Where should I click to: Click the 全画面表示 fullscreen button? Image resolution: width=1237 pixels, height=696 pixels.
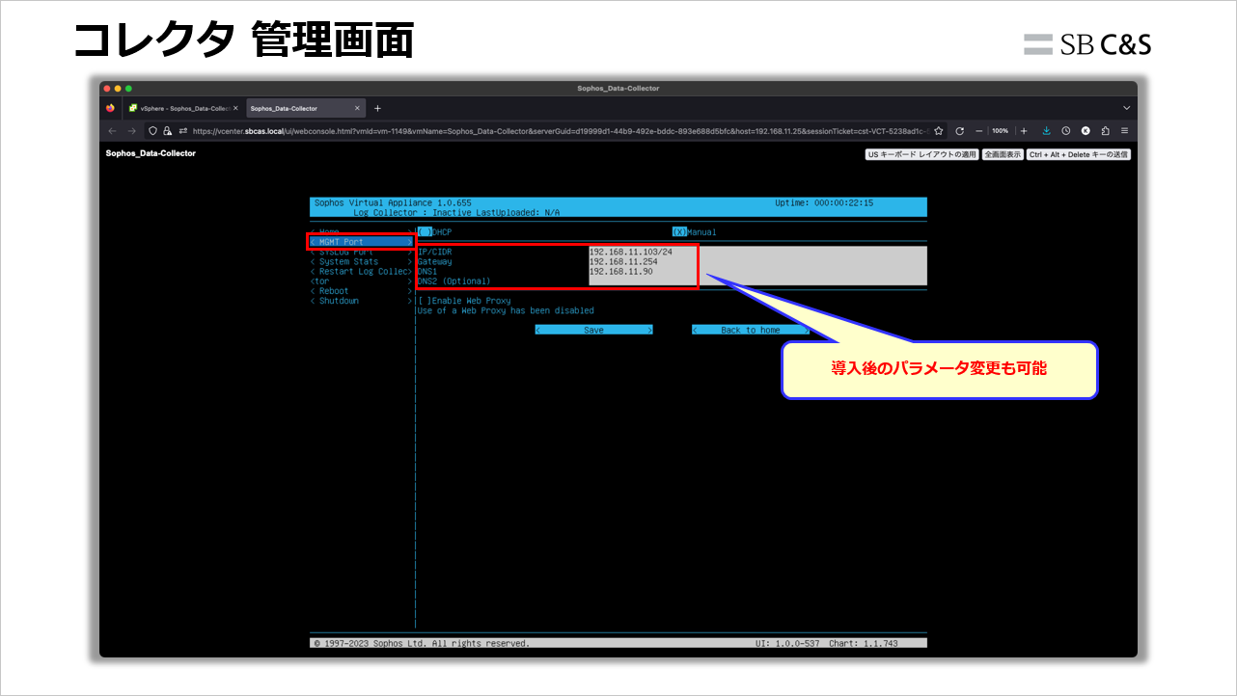coord(1003,154)
